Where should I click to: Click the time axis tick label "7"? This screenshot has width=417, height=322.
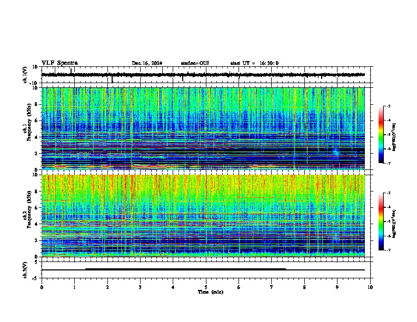click(272, 287)
